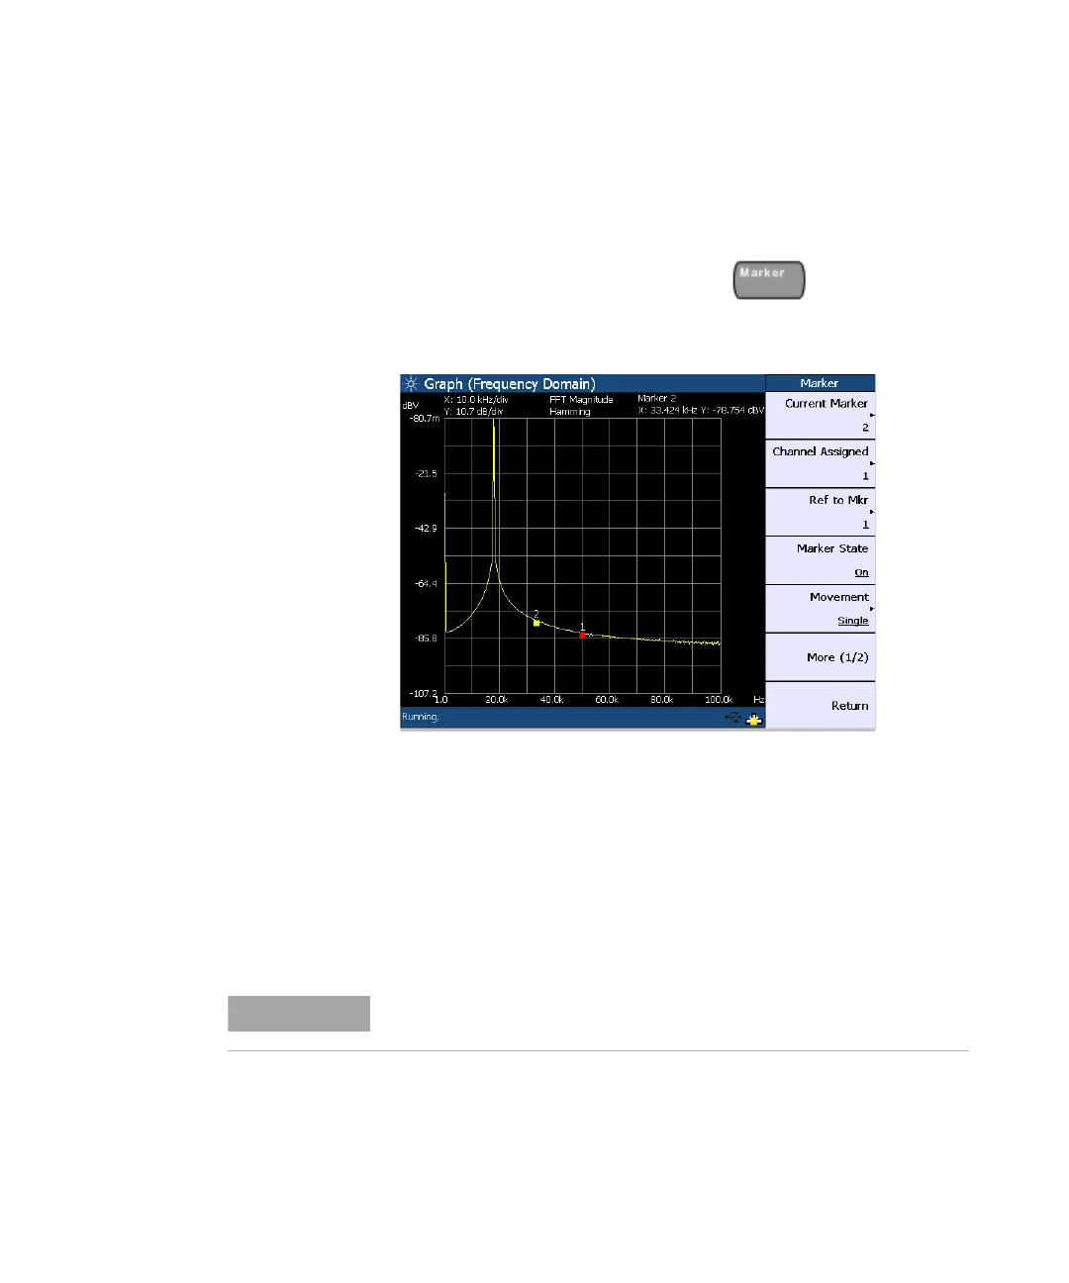Open the Movement Single softkey menu
This screenshot has width=1069, height=1283.
click(x=821, y=610)
